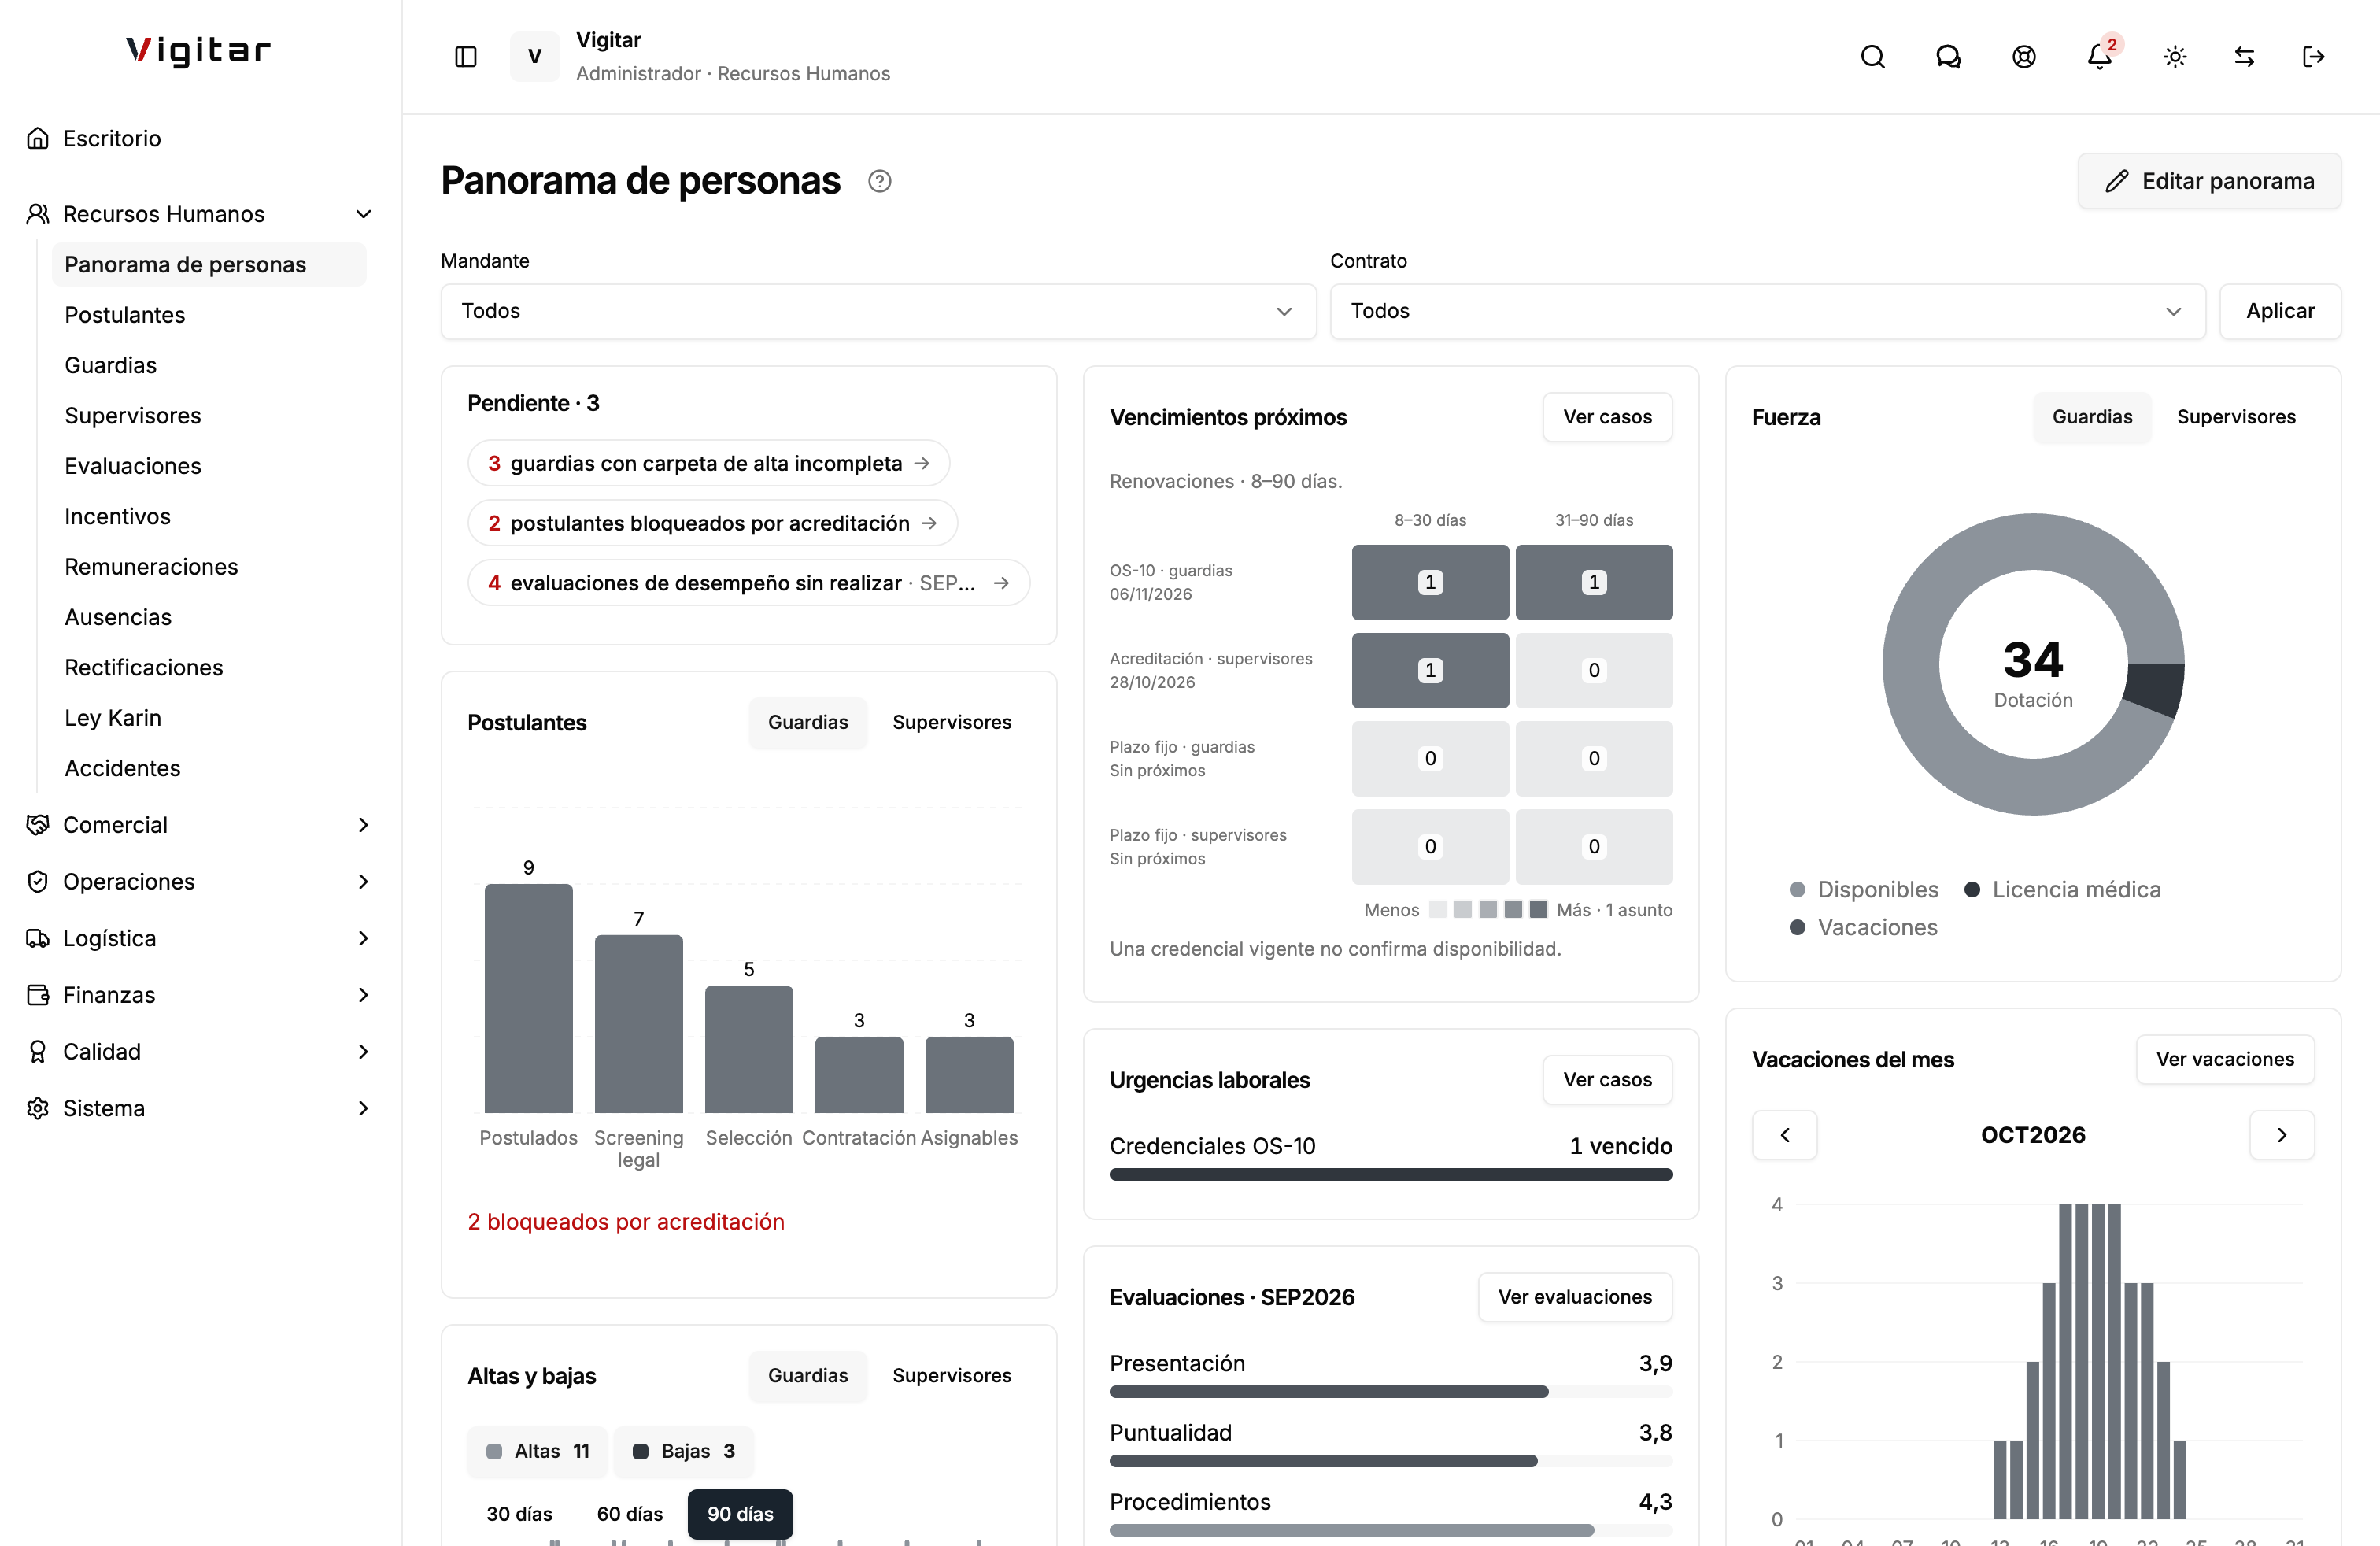Expand the Calidad menu chevron
The height and width of the screenshot is (1546, 2380).
(x=364, y=1052)
